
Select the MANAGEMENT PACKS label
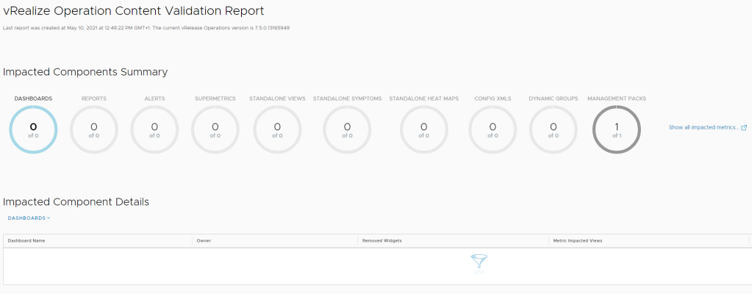(x=617, y=98)
